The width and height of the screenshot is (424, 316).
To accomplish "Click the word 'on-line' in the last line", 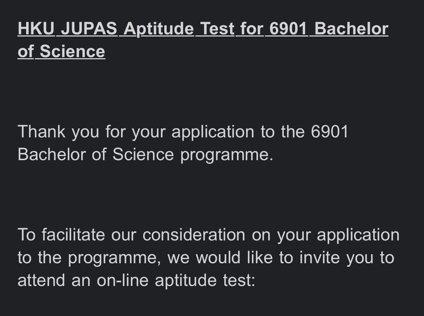I will tap(123, 280).
